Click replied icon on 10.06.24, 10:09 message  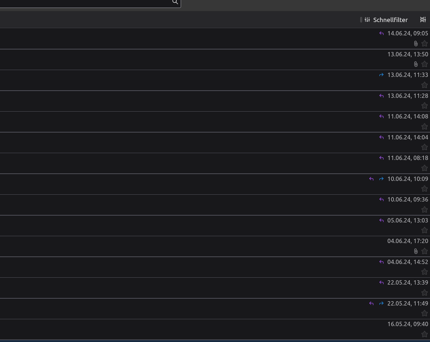pyautogui.click(x=371, y=179)
